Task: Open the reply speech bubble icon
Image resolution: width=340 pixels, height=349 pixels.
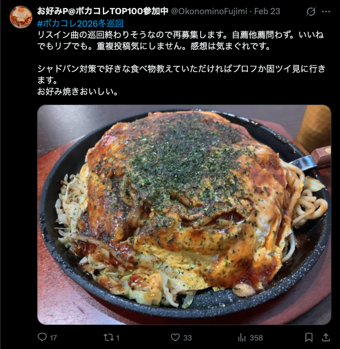Action: (42, 337)
